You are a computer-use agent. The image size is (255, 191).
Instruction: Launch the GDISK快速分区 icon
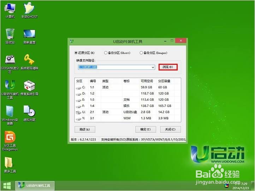coord(10,64)
